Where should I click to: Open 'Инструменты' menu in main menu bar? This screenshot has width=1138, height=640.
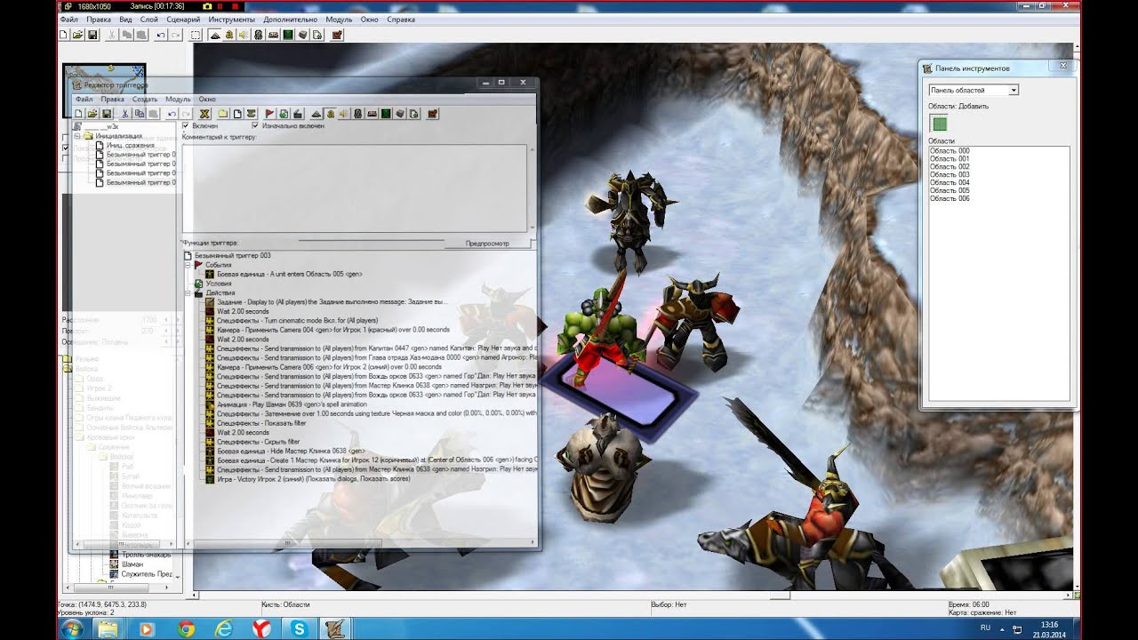pos(232,20)
